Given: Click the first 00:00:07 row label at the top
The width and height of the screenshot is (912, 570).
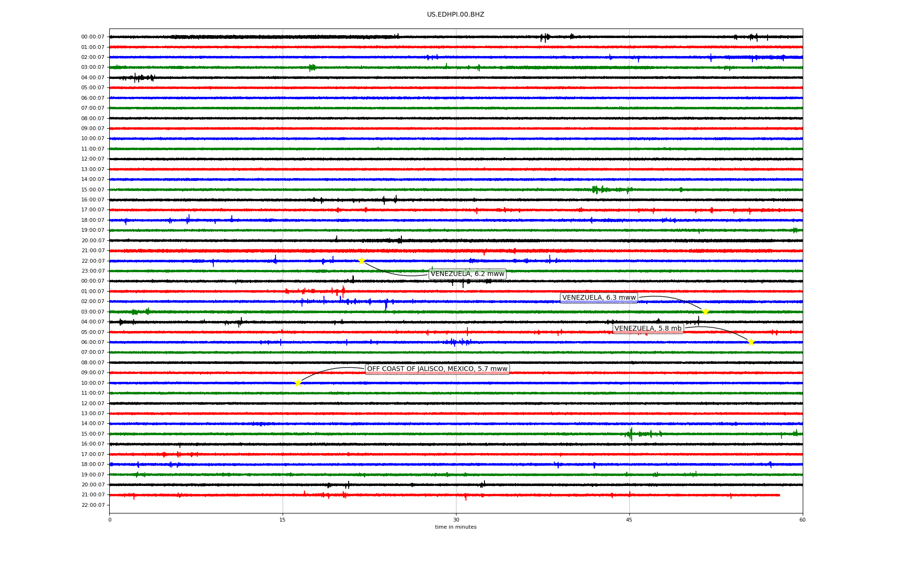Looking at the screenshot, I should tap(93, 37).
